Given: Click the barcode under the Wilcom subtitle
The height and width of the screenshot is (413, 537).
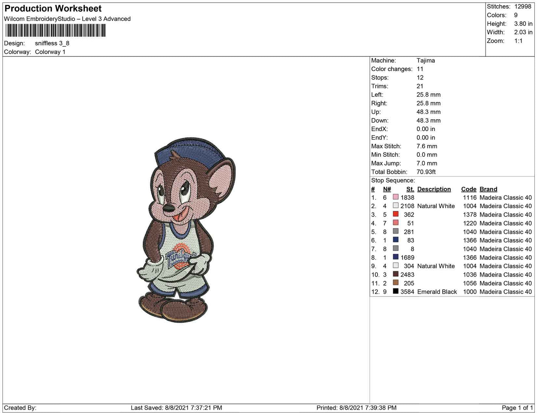Looking at the screenshot, I should 55,30.
